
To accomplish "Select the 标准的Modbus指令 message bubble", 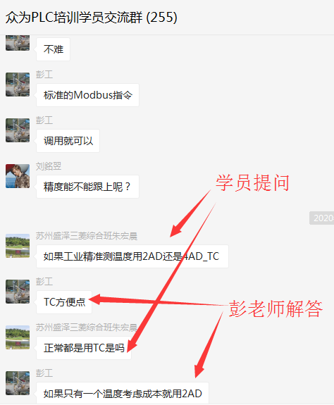I will [x=87, y=95].
